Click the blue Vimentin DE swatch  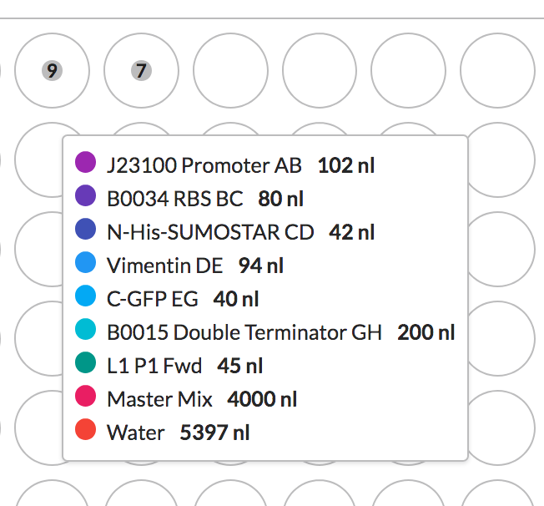tap(86, 265)
